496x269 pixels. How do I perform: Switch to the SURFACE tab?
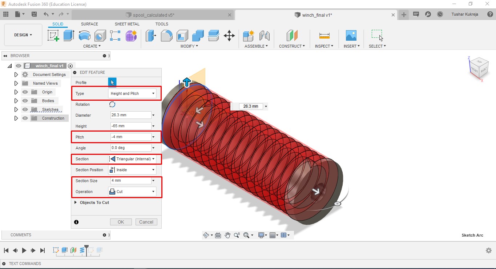(89, 24)
